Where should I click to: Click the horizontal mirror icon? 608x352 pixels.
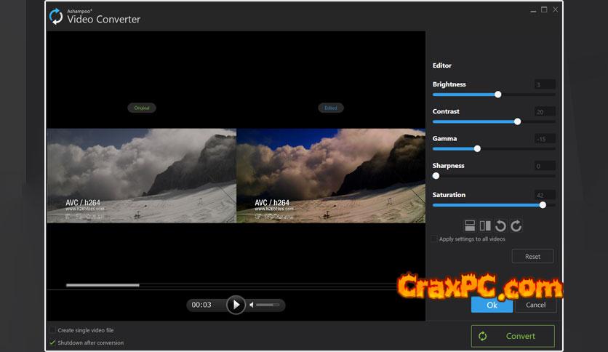point(485,226)
